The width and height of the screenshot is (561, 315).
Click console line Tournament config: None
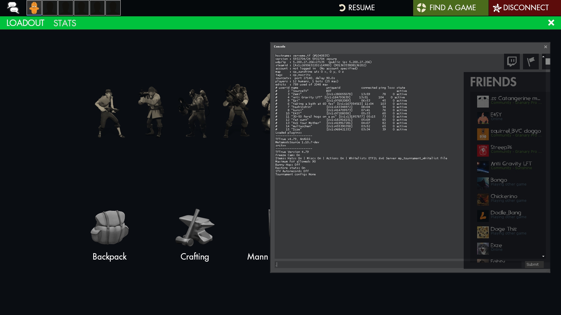pos(295,174)
